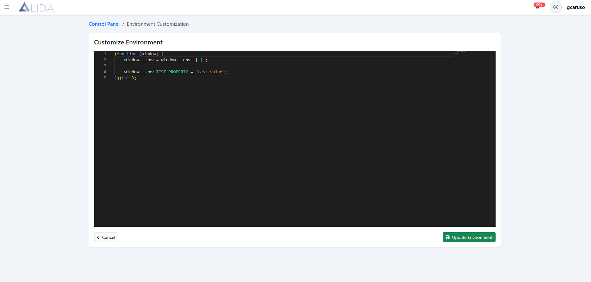
Task: Click the "test value" string literal
Action: click(x=210, y=72)
